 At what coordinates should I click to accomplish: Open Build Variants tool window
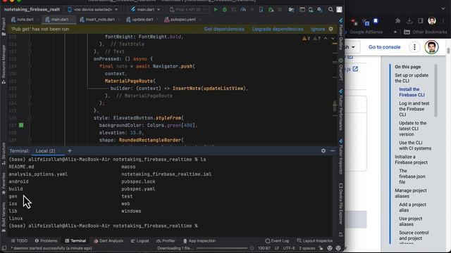coord(4,217)
